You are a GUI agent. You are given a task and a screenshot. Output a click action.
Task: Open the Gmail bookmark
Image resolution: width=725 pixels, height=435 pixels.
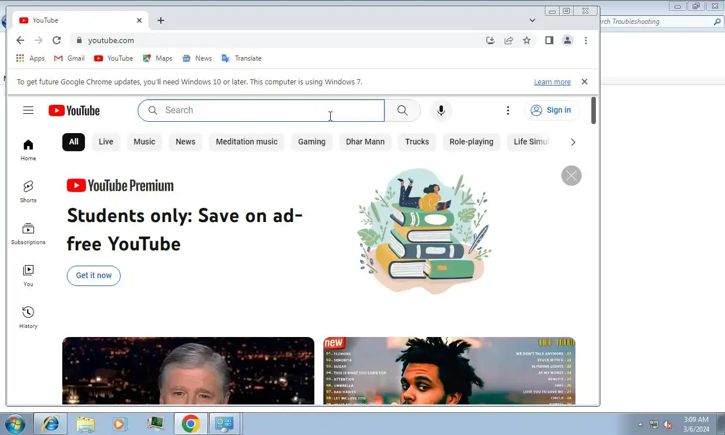tap(69, 58)
